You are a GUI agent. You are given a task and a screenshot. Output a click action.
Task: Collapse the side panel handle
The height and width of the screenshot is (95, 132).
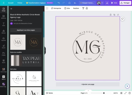point(45,50)
